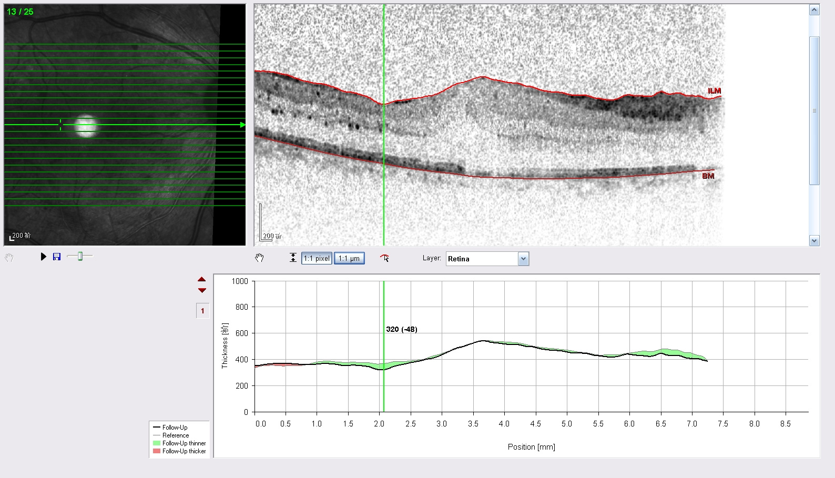Adjust the slider next to the save icon
This screenshot has height=478, width=835.
[80, 256]
